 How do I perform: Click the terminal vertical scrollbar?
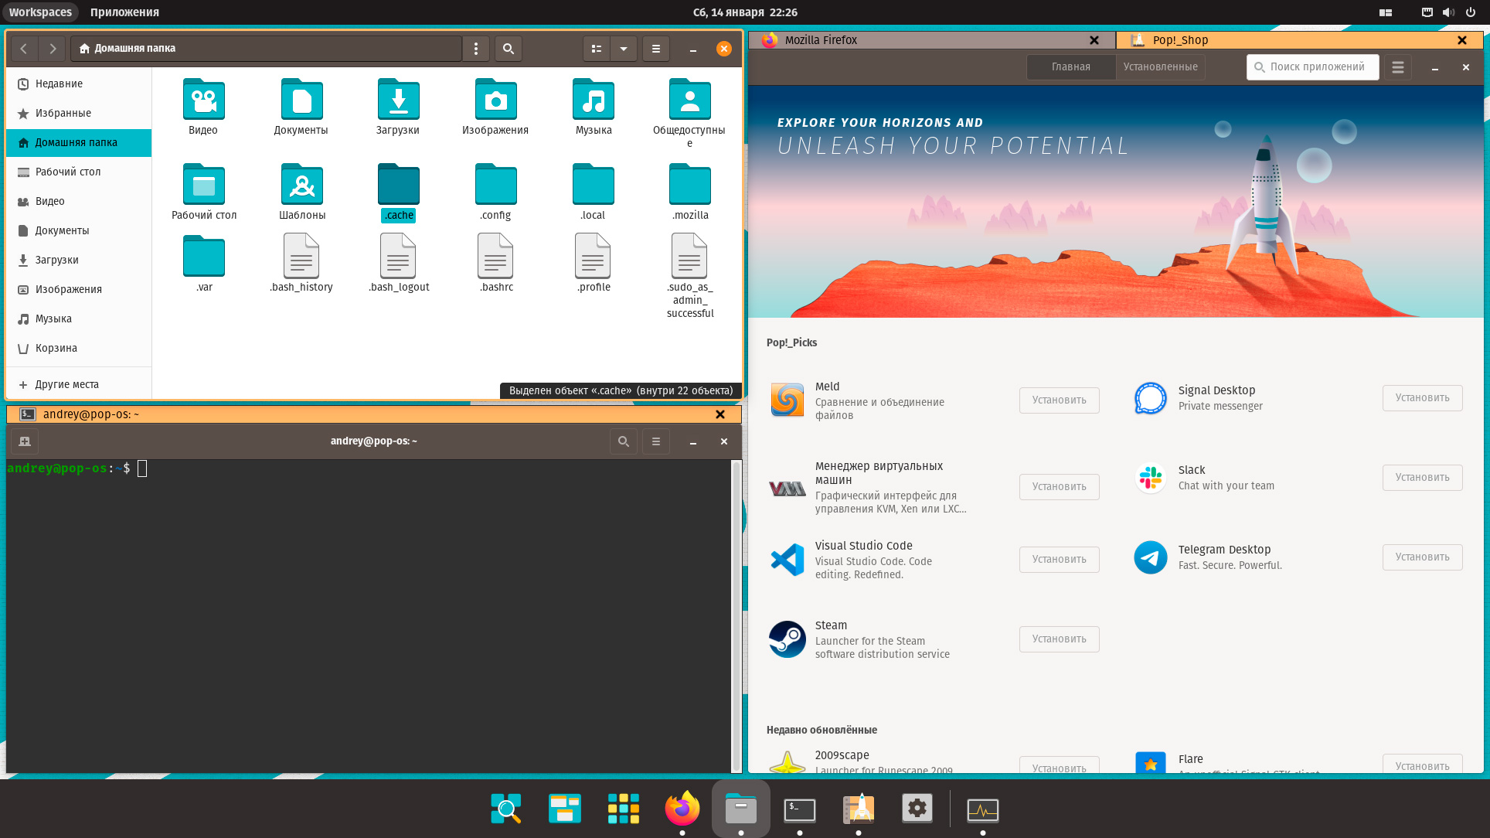736,615
